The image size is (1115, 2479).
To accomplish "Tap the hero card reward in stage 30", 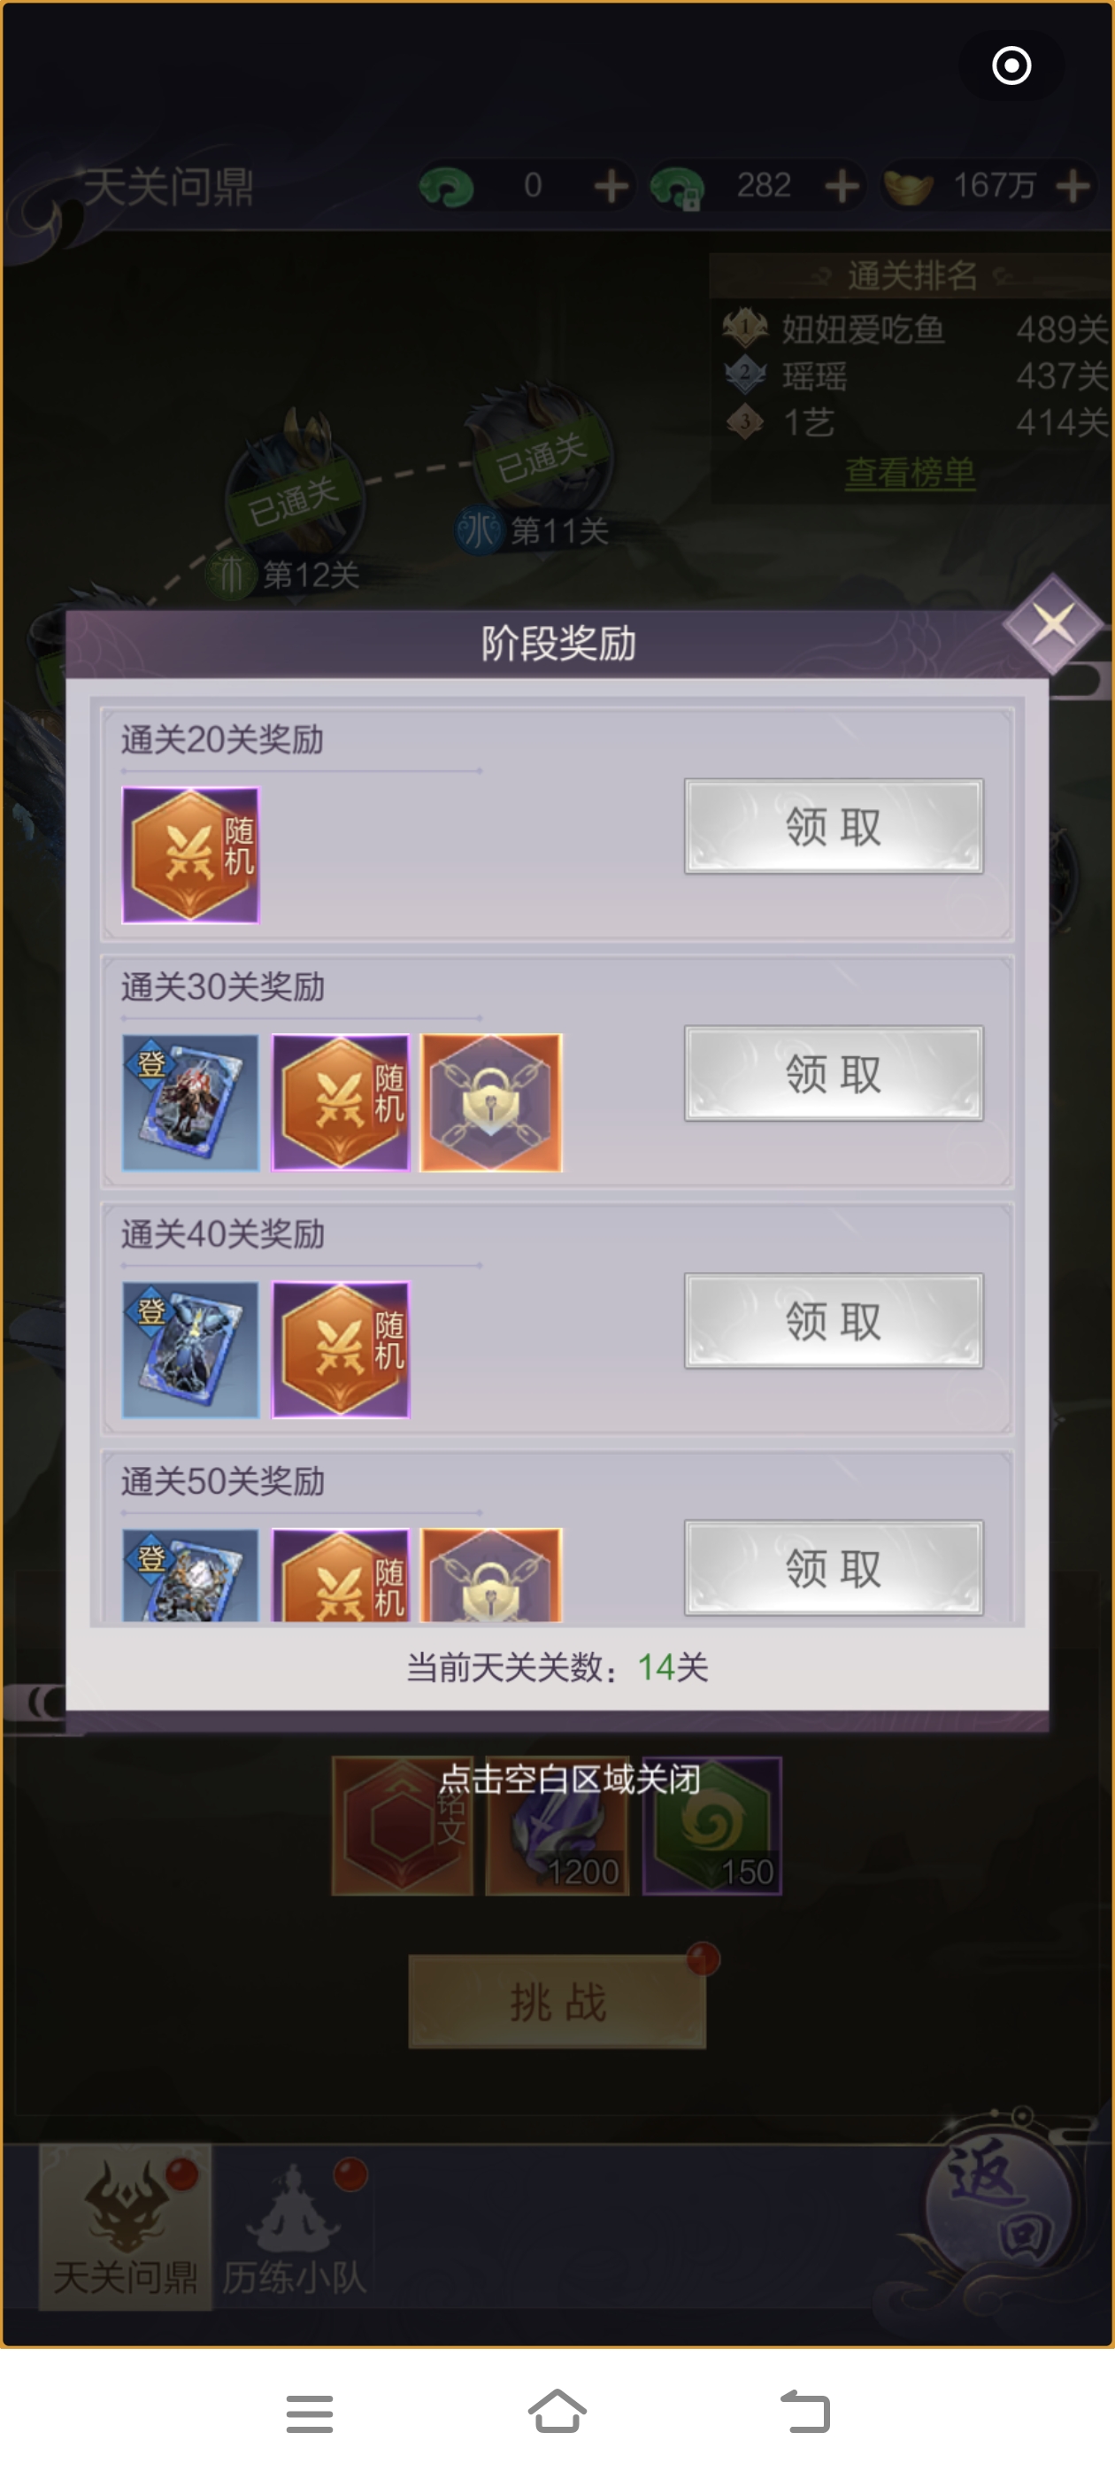I will (x=190, y=1102).
